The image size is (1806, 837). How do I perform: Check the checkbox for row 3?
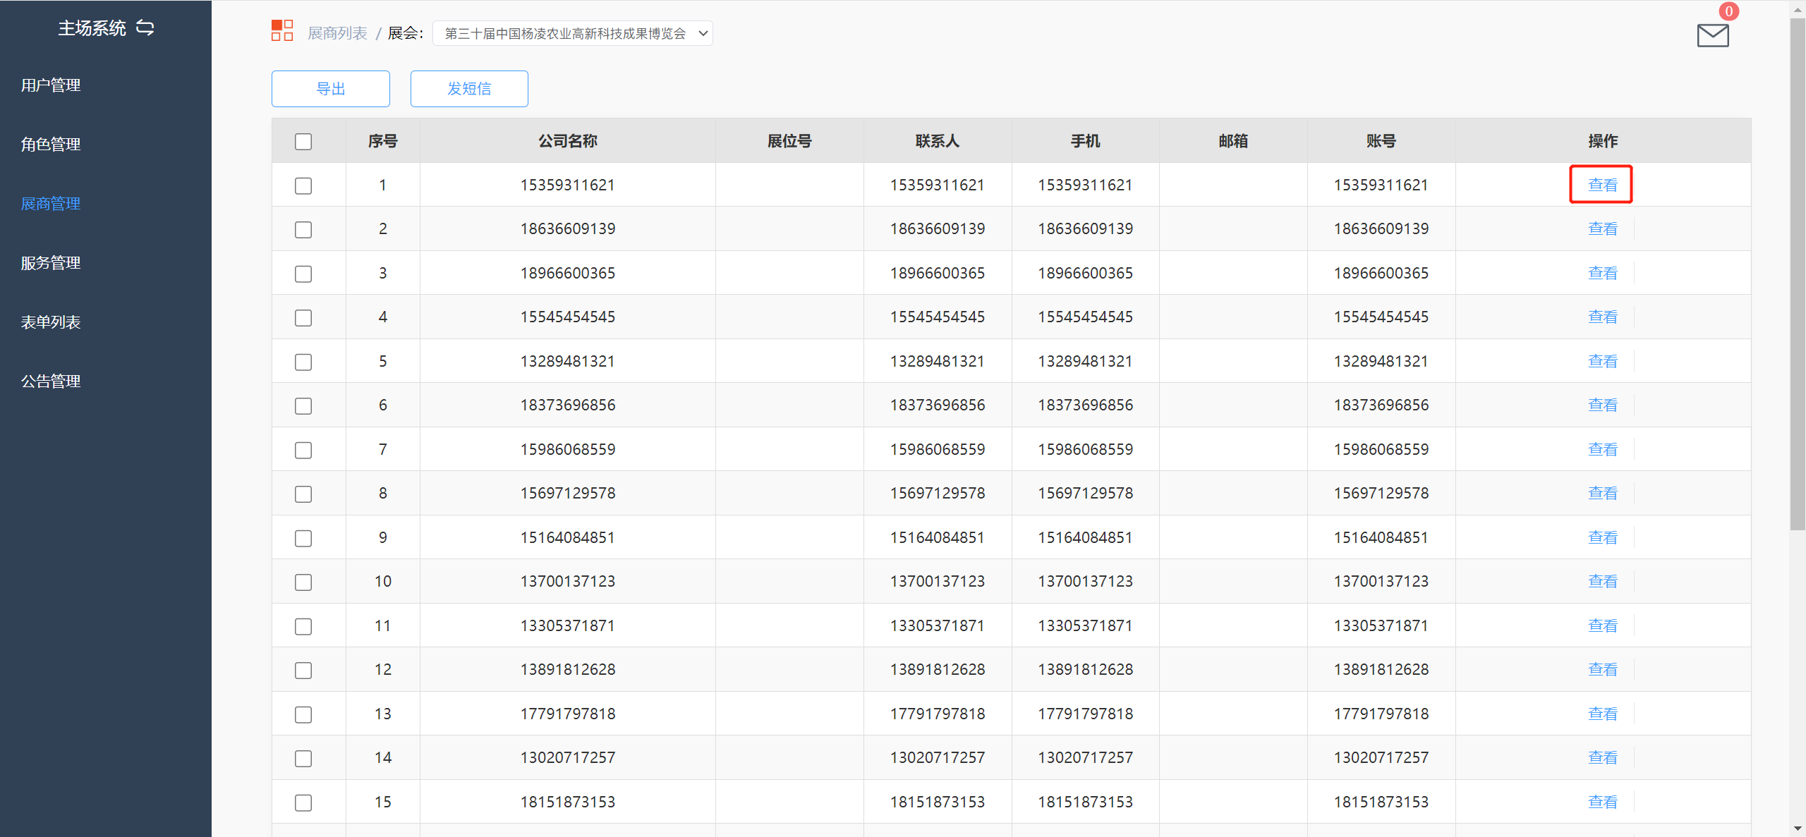(303, 274)
